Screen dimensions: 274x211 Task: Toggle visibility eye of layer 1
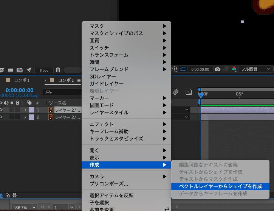click(1, 110)
